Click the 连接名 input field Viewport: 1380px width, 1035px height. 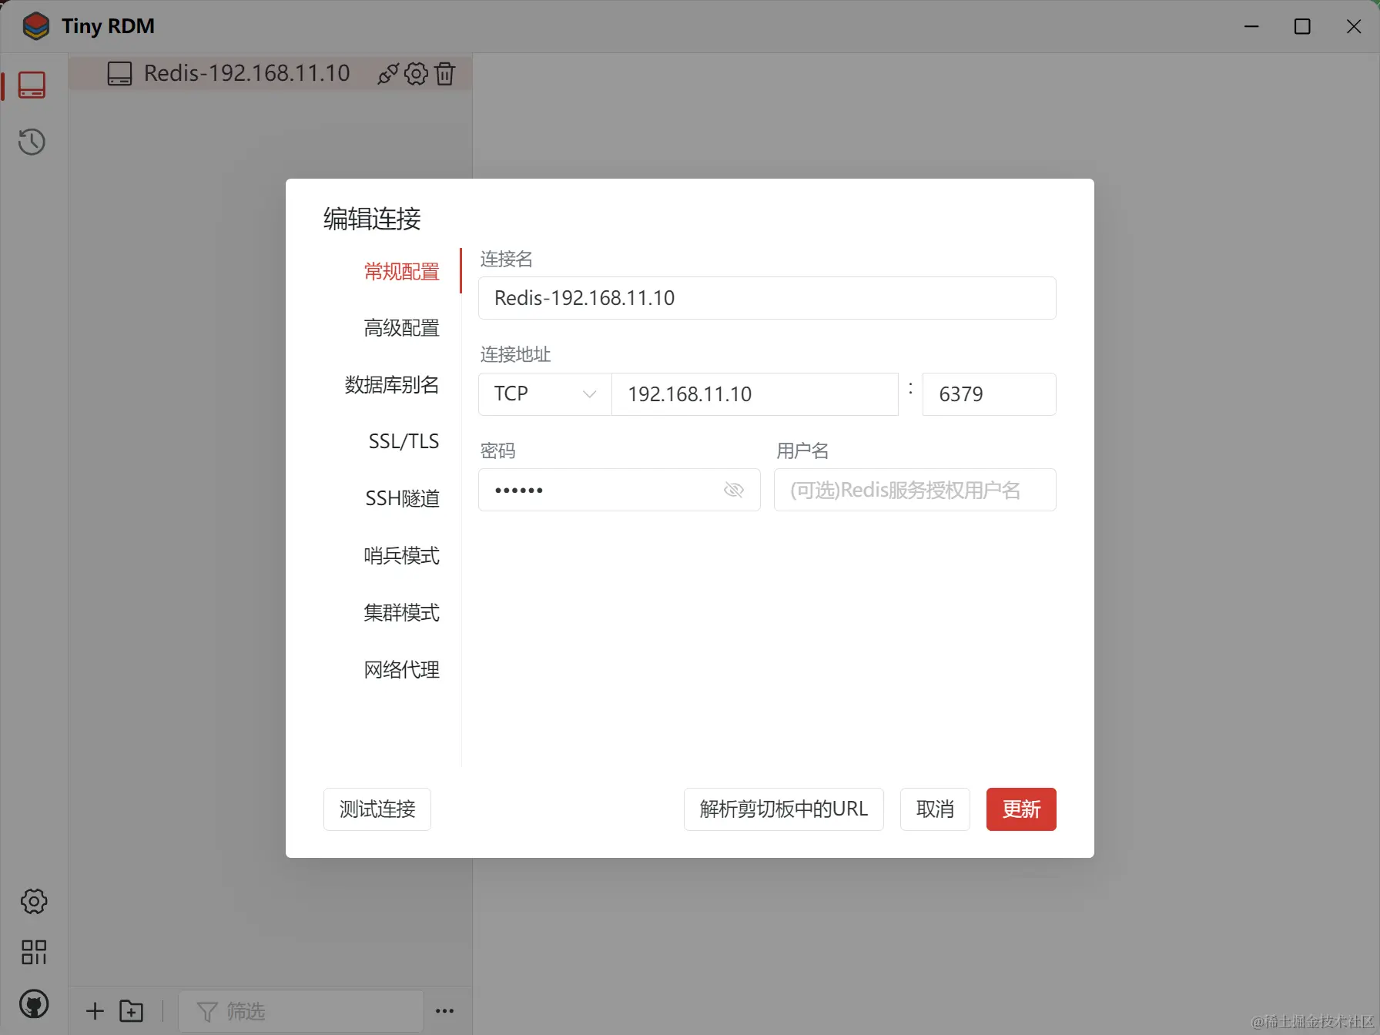click(767, 298)
